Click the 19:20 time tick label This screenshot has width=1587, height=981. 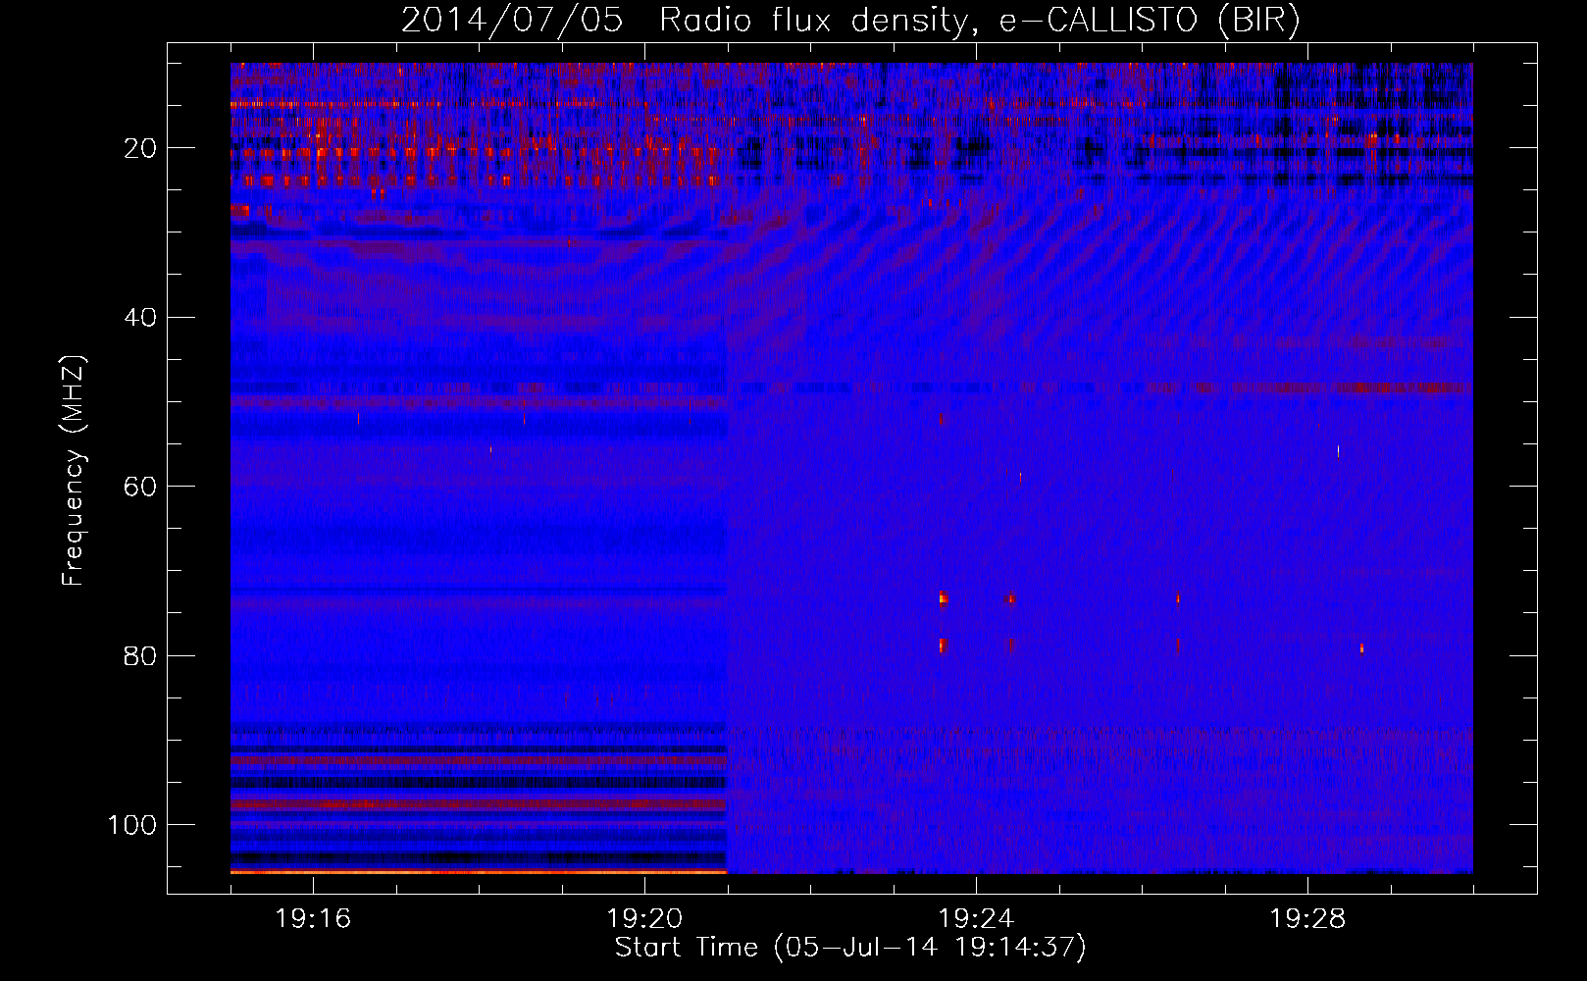point(644,919)
